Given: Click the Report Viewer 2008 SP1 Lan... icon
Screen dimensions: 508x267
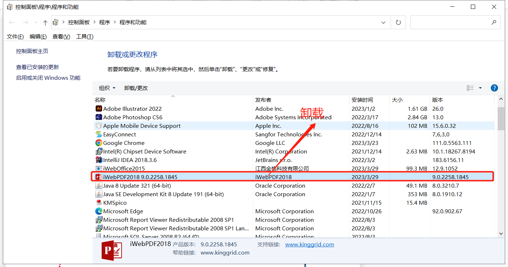Looking at the screenshot, I should point(99,228).
